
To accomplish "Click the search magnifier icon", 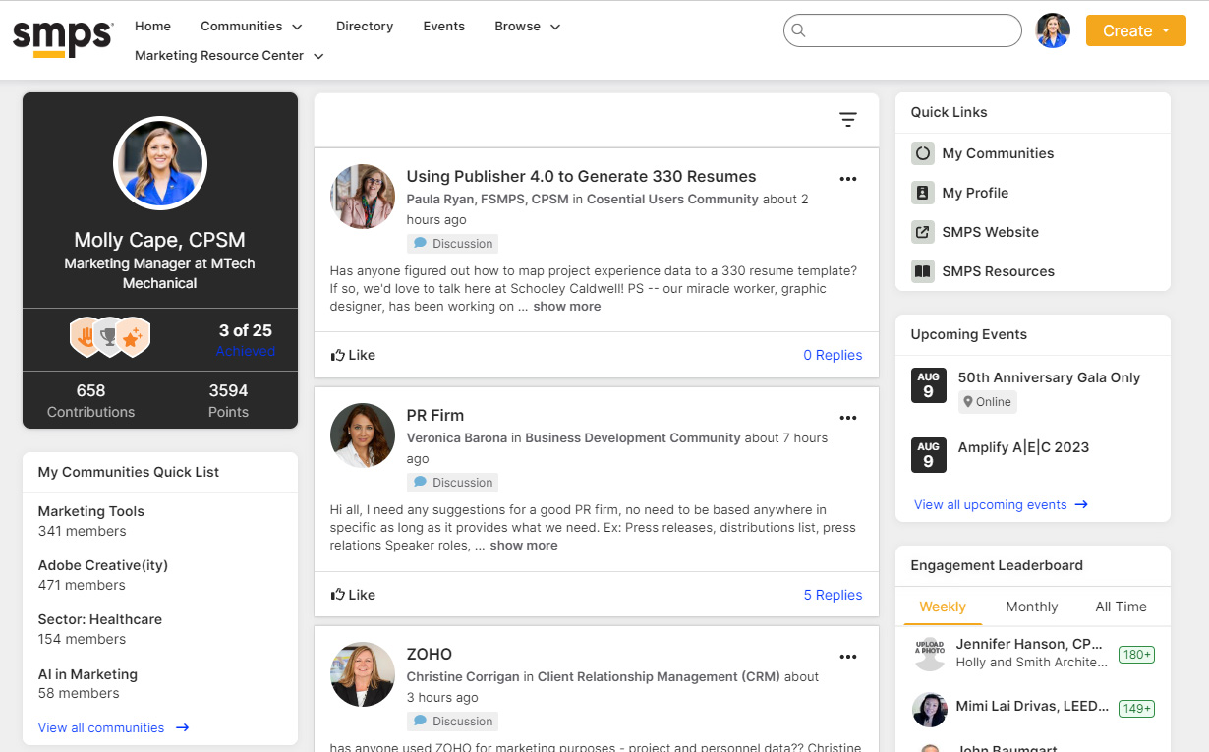I will pyautogui.click(x=798, y=30).
